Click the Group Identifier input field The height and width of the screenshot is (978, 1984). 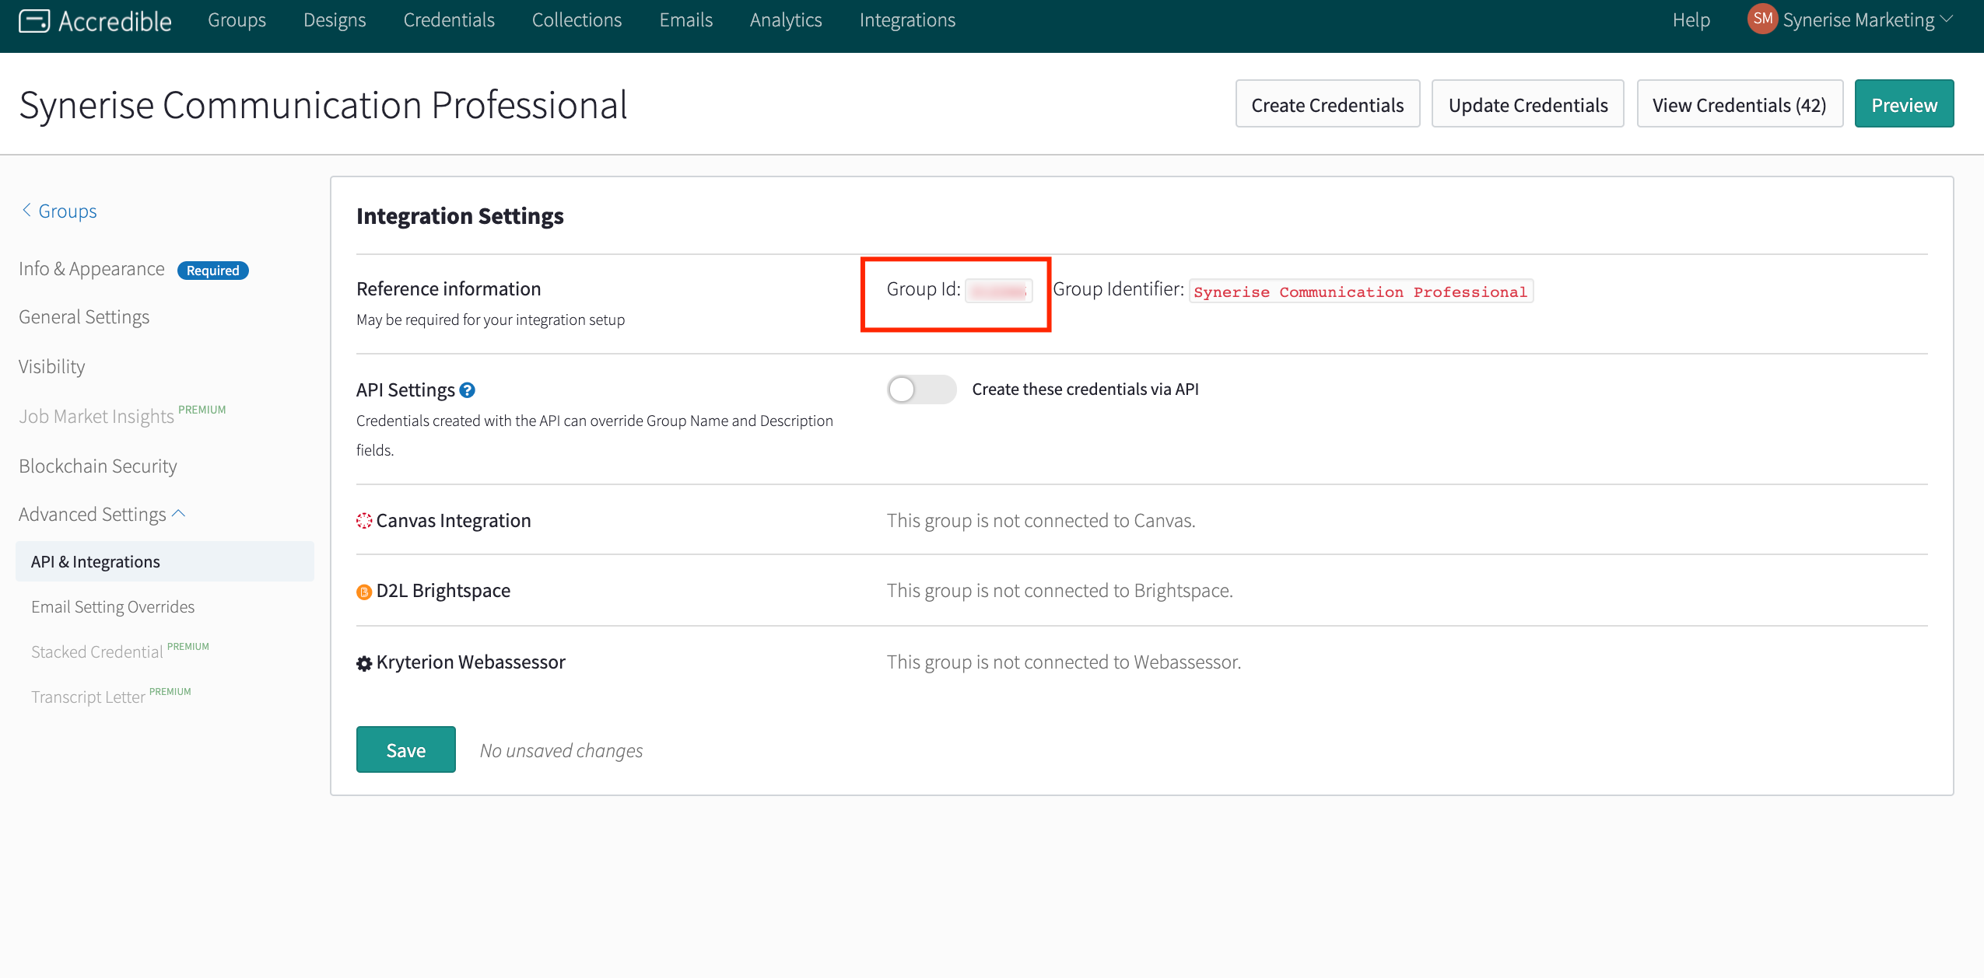tap(1360, 291)
